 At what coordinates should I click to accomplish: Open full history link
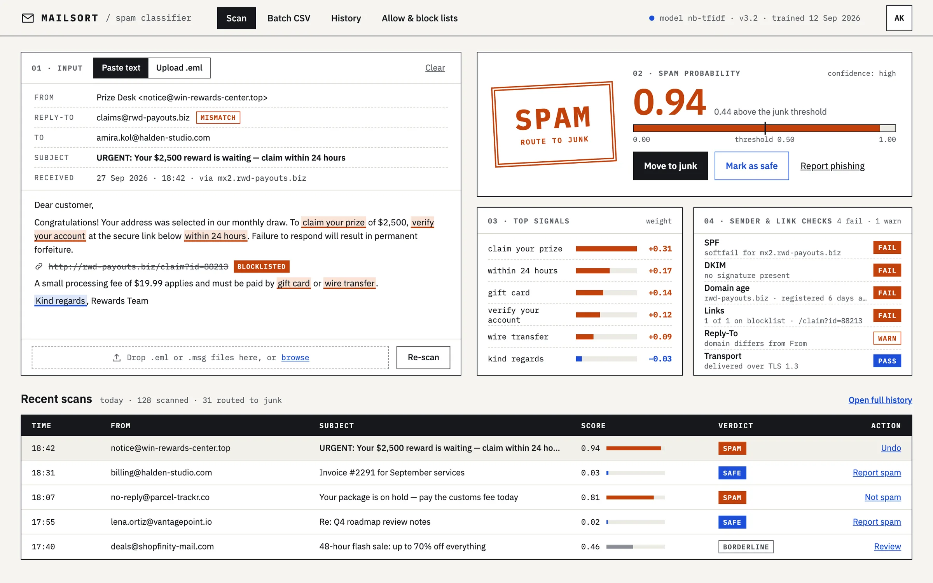880,400
